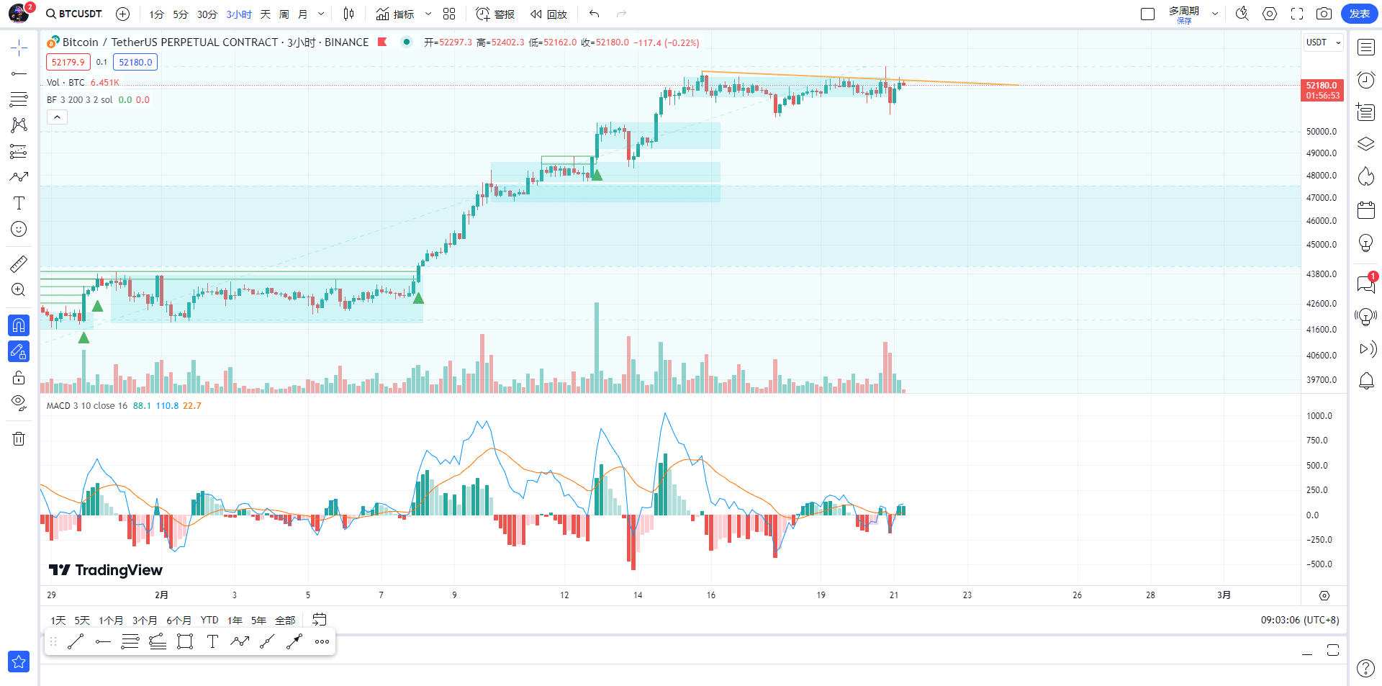Open the time axis settings gear

tap(1324, 595)
